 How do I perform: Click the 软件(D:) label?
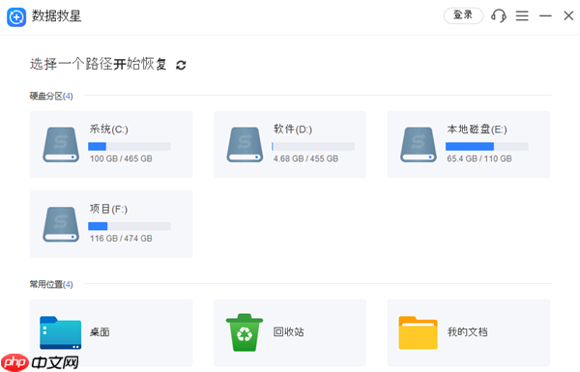[x=293, y=129]
